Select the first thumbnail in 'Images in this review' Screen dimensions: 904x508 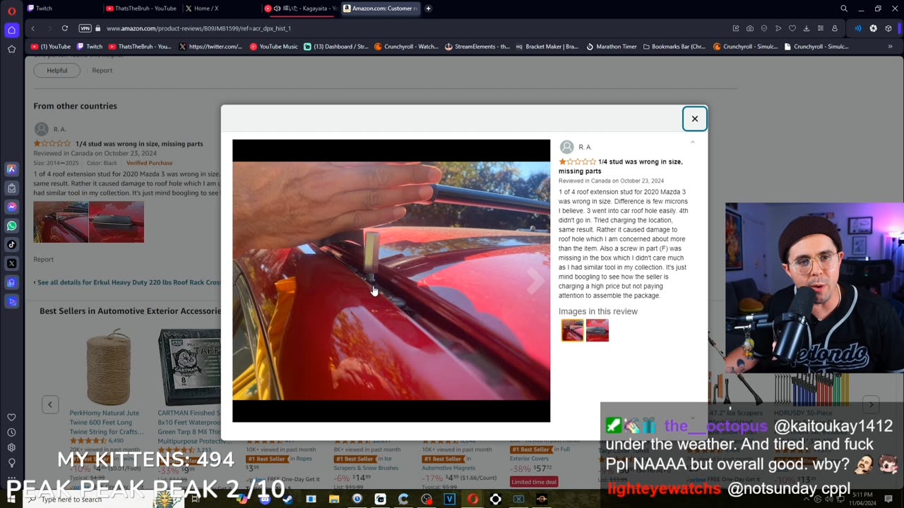tap(572, 330)
